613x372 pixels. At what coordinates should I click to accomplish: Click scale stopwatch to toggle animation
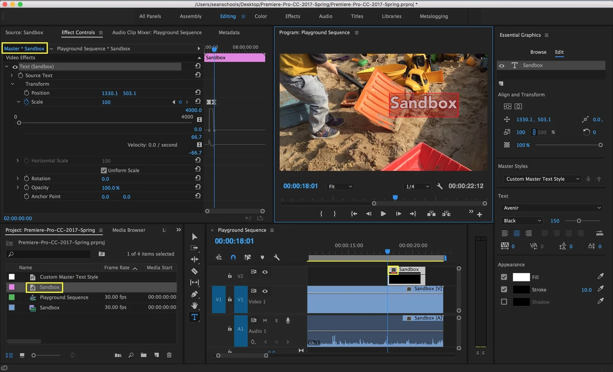pyautogui.click(x=27, y=102)
